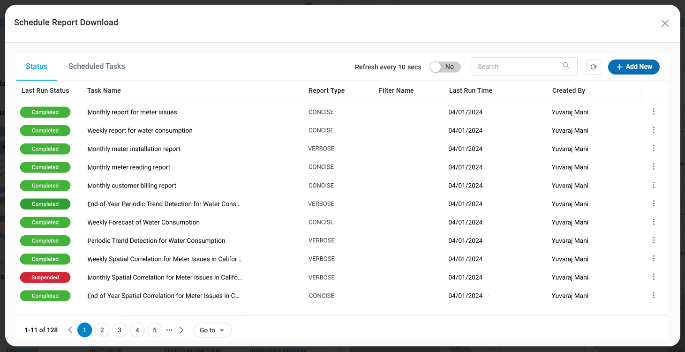The width and height of the screenshot is (685, 352).
Task: Go to next page using right chevron
Action: [182, 330]
